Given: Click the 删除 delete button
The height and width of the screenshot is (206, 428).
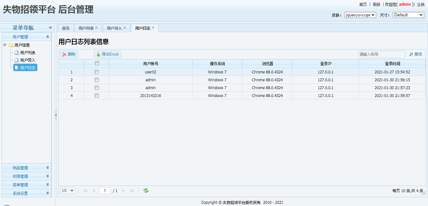Looking at the screenshot, I should pos(69,54).
